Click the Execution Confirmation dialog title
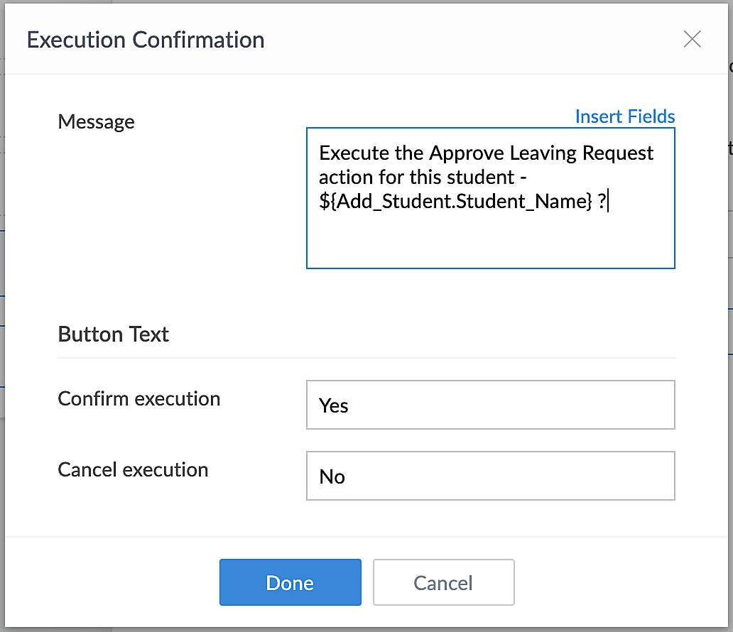Viewport: 733px width, 632px height. tap(146, 40)
